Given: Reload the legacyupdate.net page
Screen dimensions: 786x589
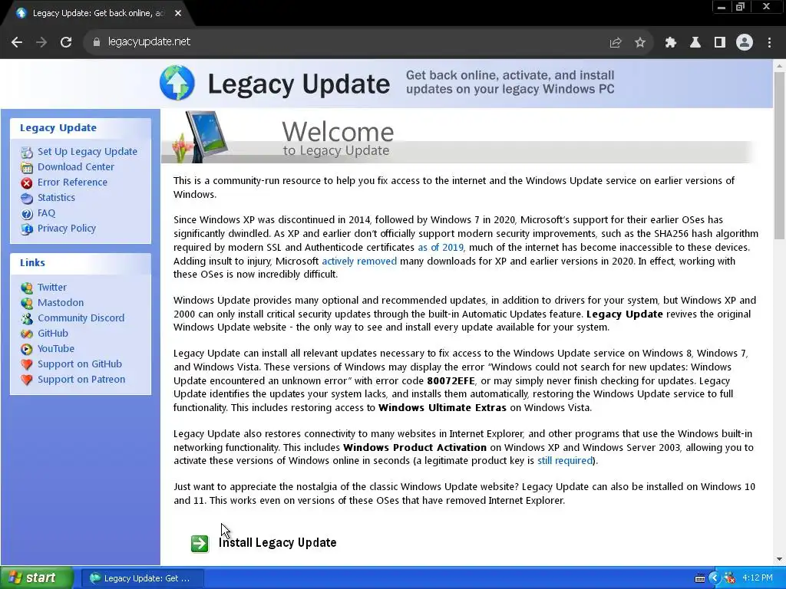Looking at the screenshot, I should pos(66,42).
